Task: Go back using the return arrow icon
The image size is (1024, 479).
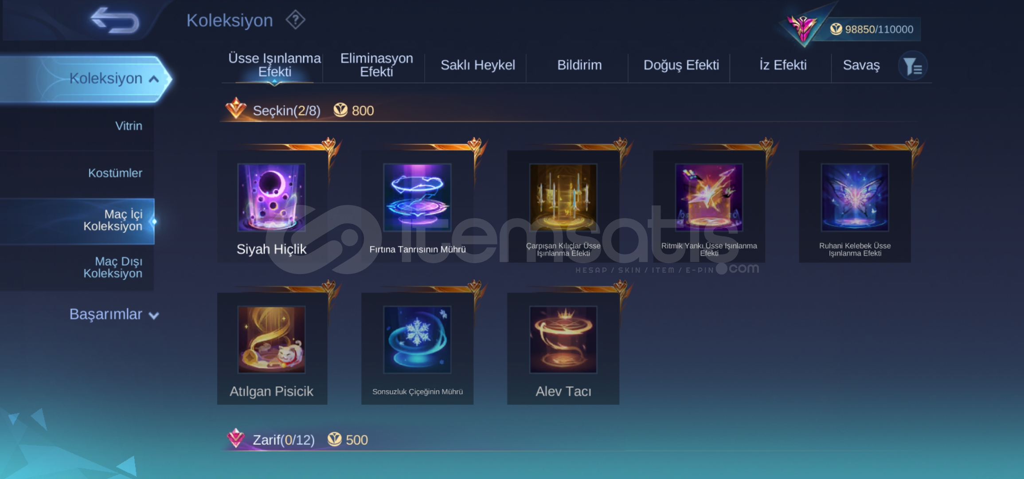Action: tap(115, 20)
